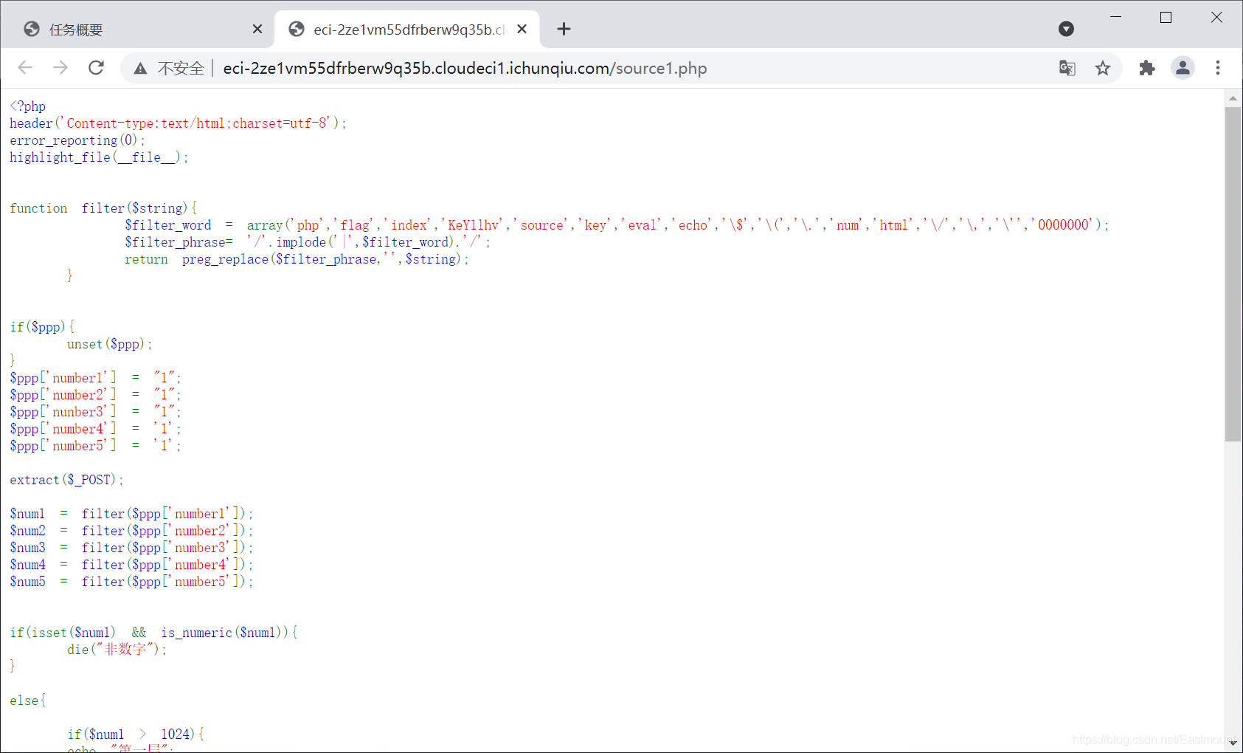Click the "$num3 = filter($ppp['number3']);" line
Screen dimensions: 1243x753
click(x=131, y=548)
